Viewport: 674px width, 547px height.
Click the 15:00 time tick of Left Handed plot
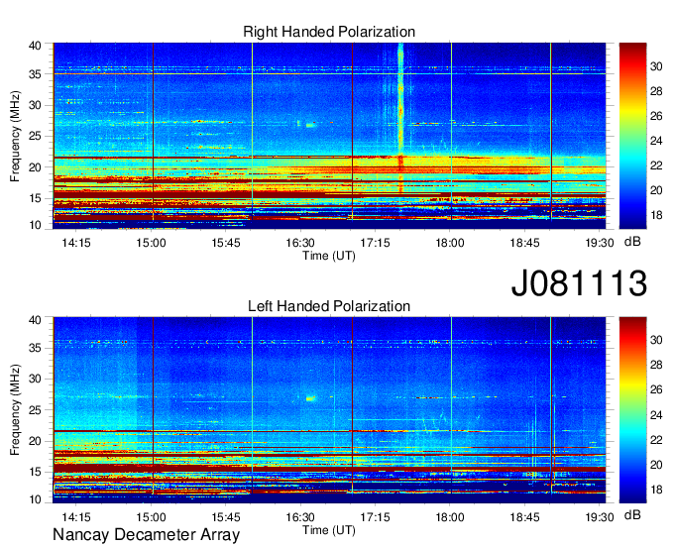[152, 517]
